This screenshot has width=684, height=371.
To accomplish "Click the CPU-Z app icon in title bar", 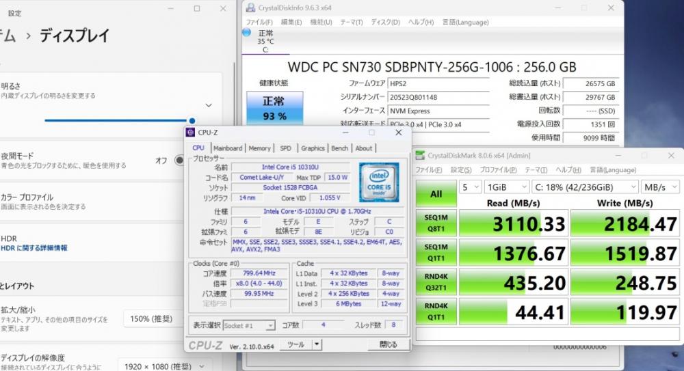I will pyautogui.click(x=190, y=133).
